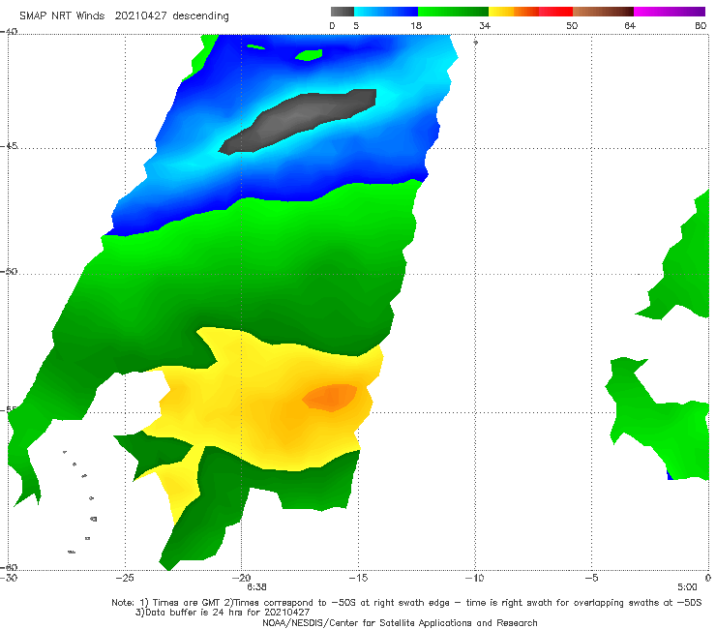Click the 'Times are GMT' note line

coord(406,603)
